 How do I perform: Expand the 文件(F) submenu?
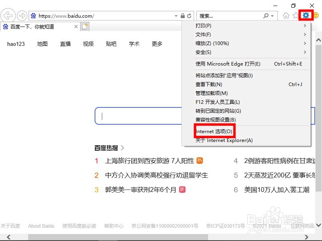click(x=305, y=35)
